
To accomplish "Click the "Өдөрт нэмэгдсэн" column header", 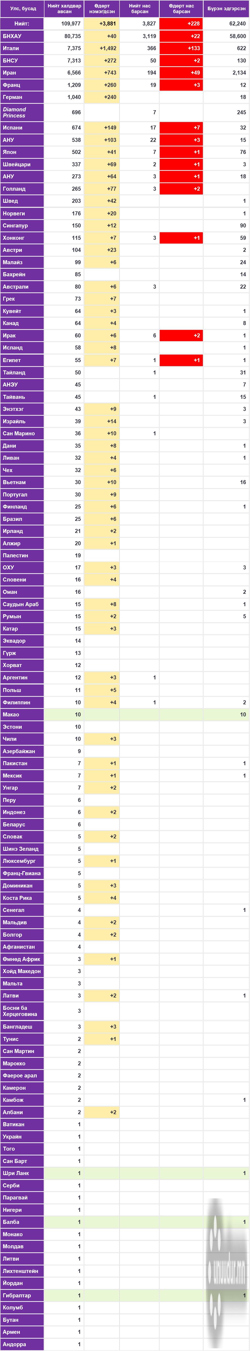I will (102, 9).
